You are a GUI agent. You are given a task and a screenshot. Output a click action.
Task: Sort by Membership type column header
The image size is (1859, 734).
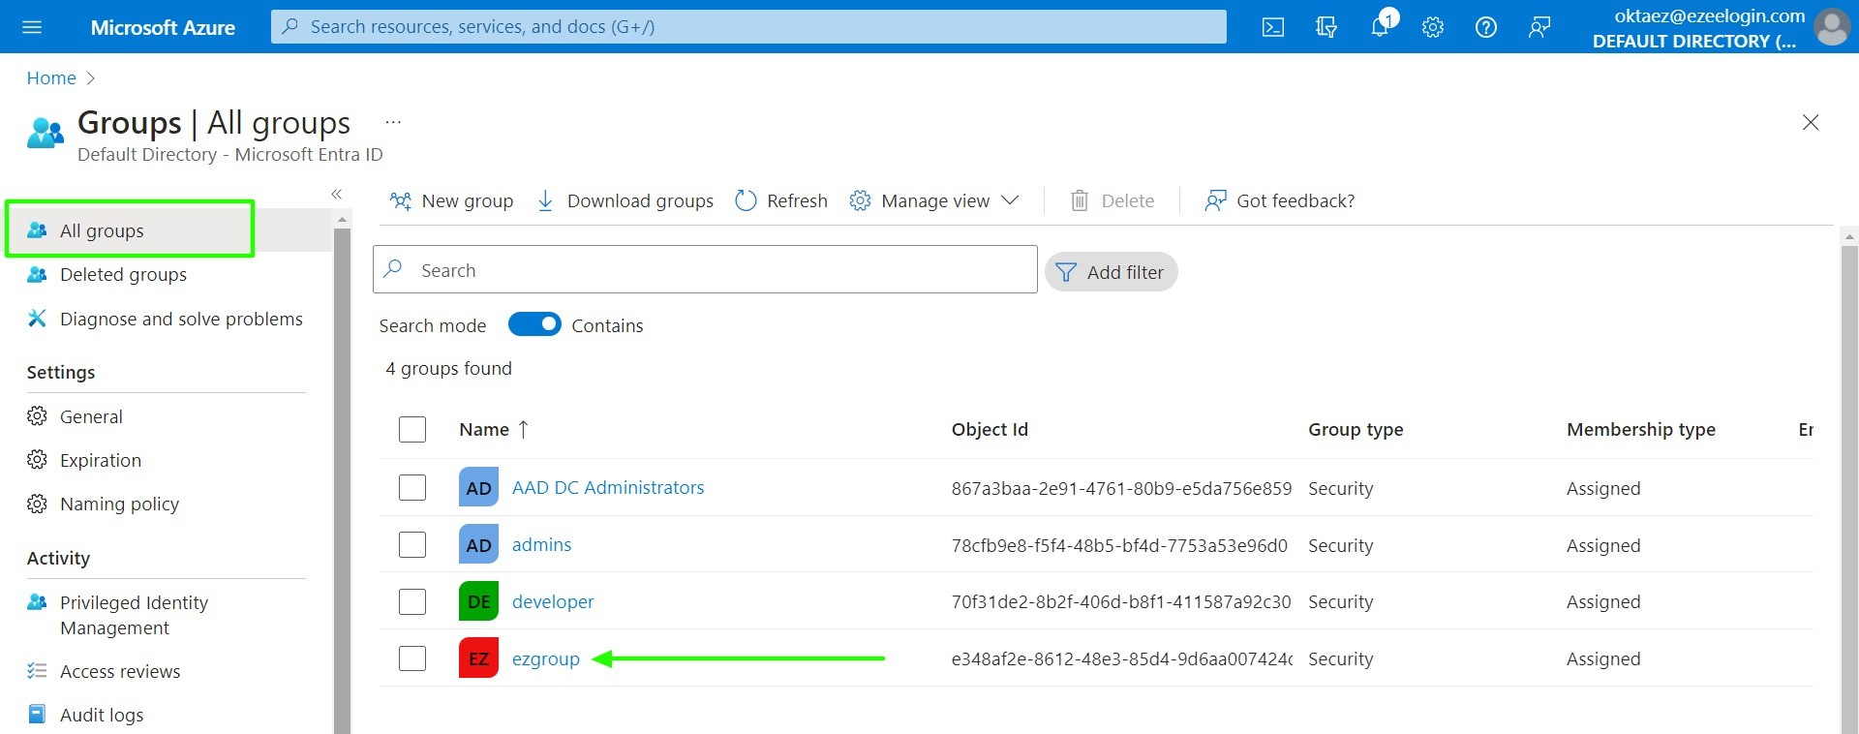point(1641,429)
